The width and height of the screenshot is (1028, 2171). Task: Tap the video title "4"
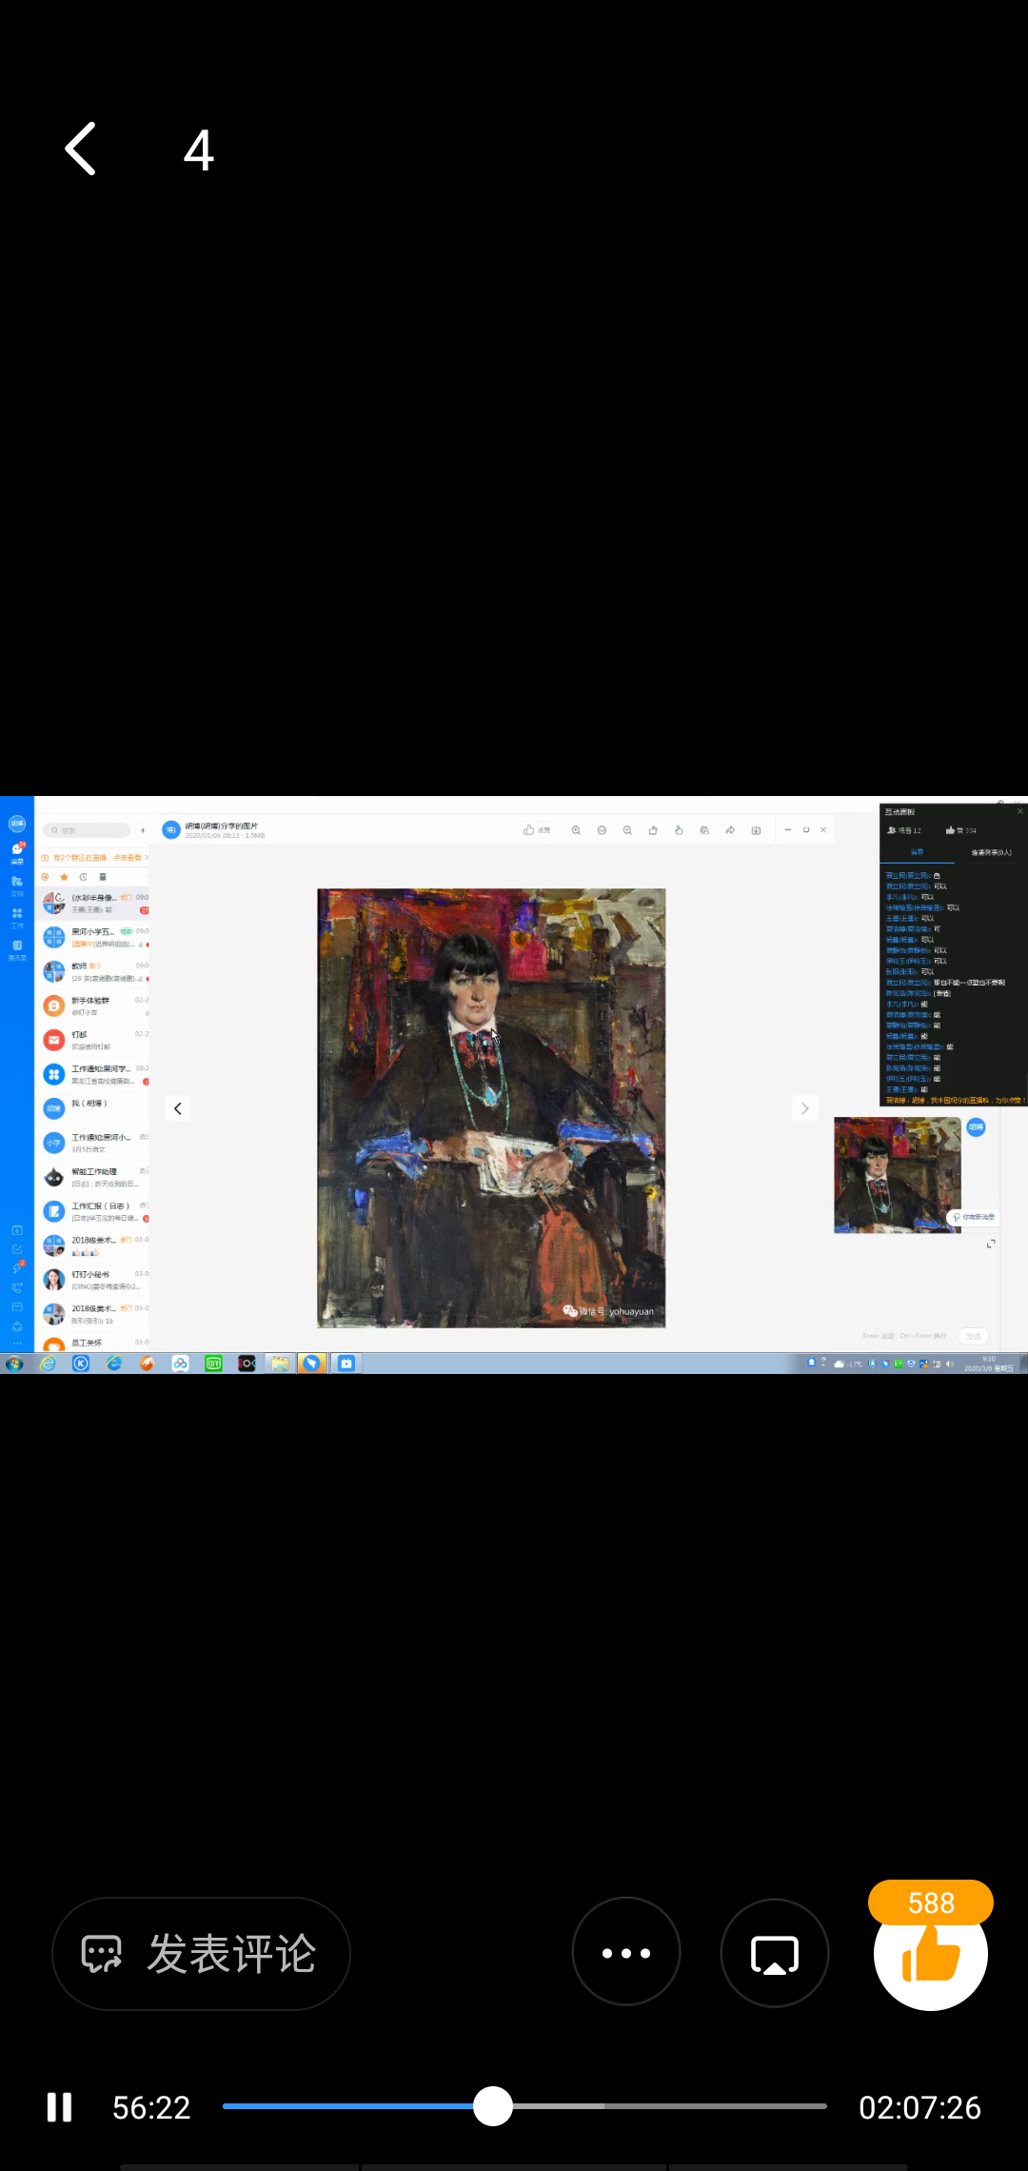(199, 150)
